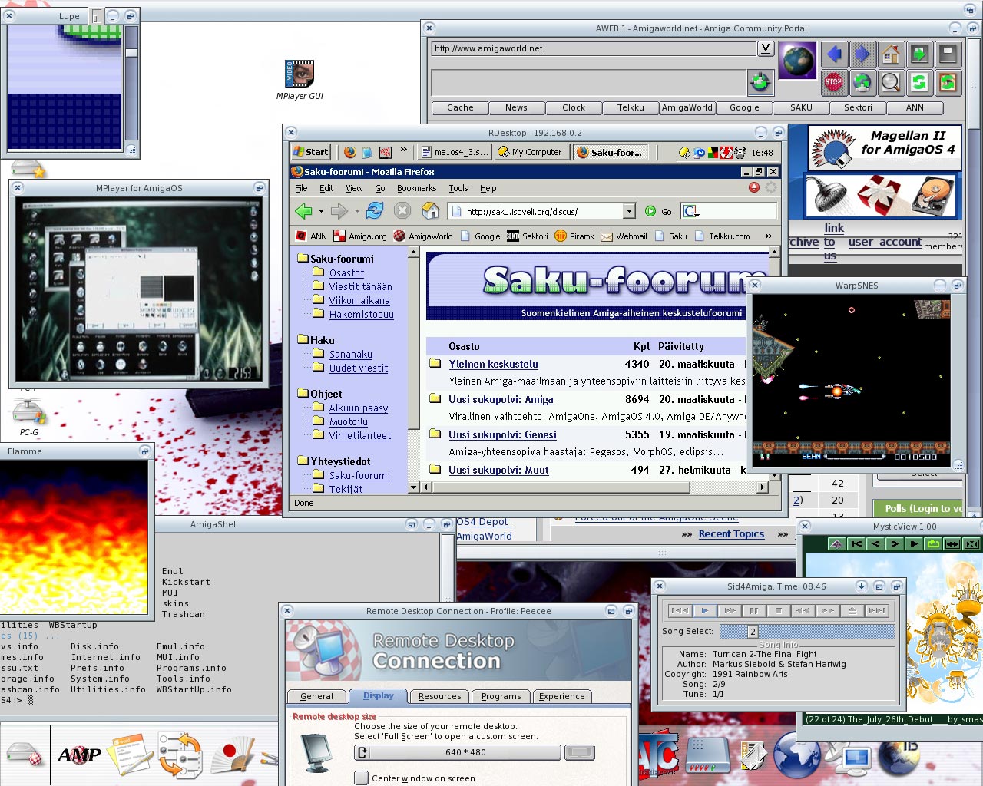983x786 pixels.
Task: Click the magnifying glass search icon in AWeb
Action: click(891, 81)
